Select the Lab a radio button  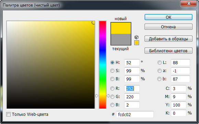[159, 71]
